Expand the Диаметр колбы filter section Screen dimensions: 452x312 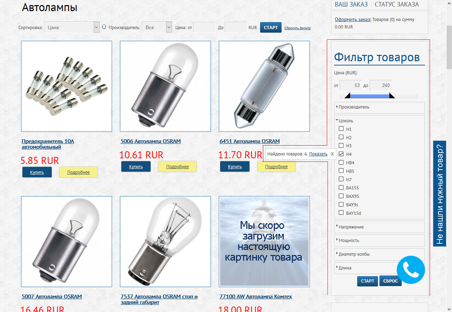point(379,254)
